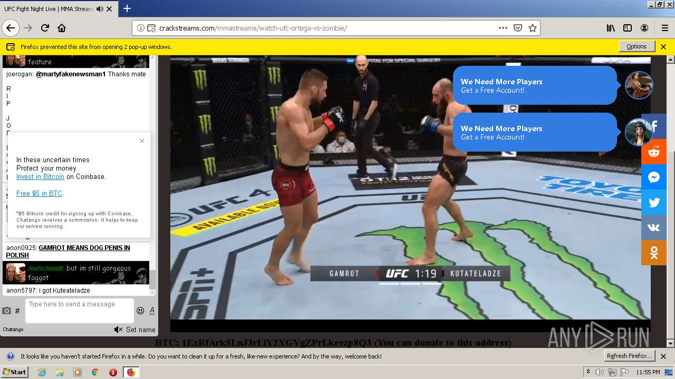Click second We Need More Players ad

point(535,132)
